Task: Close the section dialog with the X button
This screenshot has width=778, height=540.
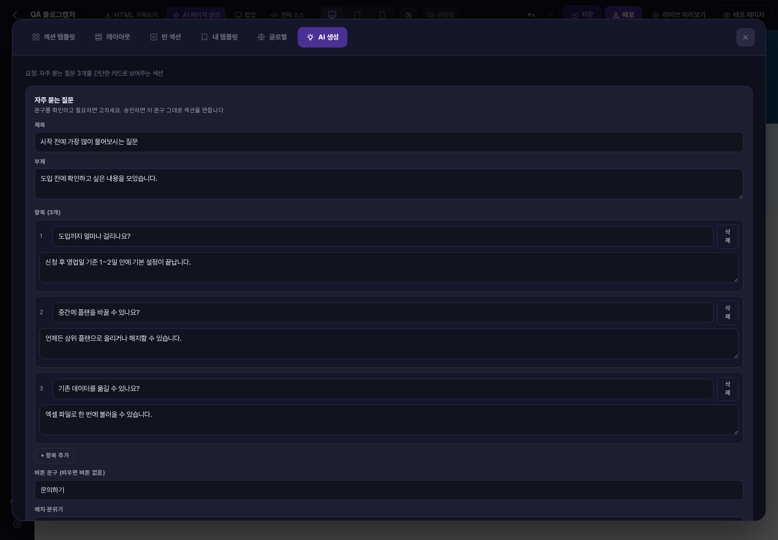Action: coord(746,37)
